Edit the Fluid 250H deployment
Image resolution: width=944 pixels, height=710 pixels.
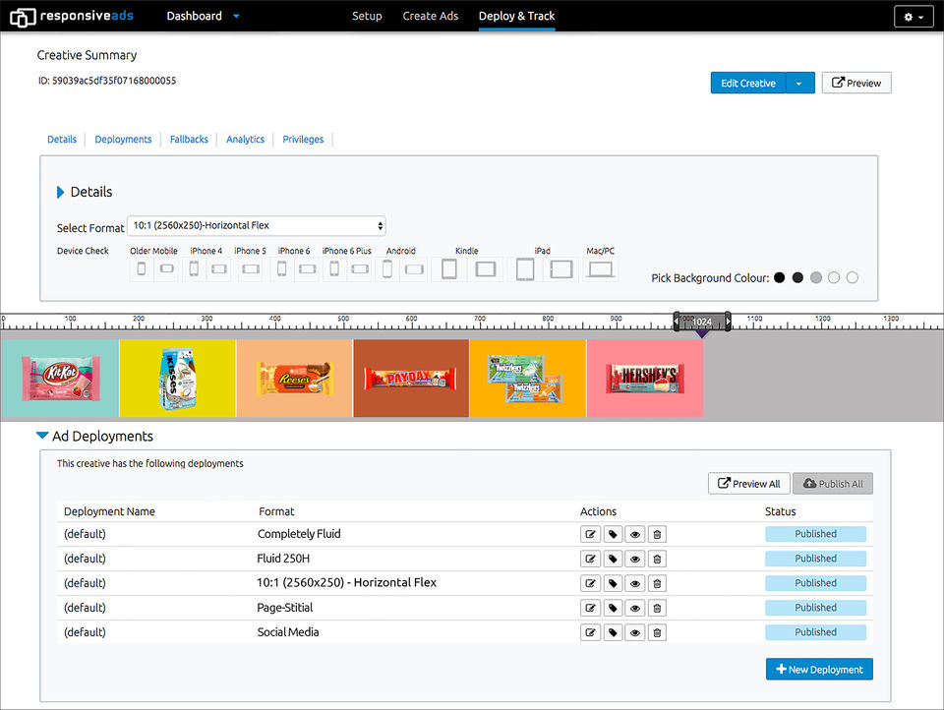pyautogui.click(x=591, y=559)
